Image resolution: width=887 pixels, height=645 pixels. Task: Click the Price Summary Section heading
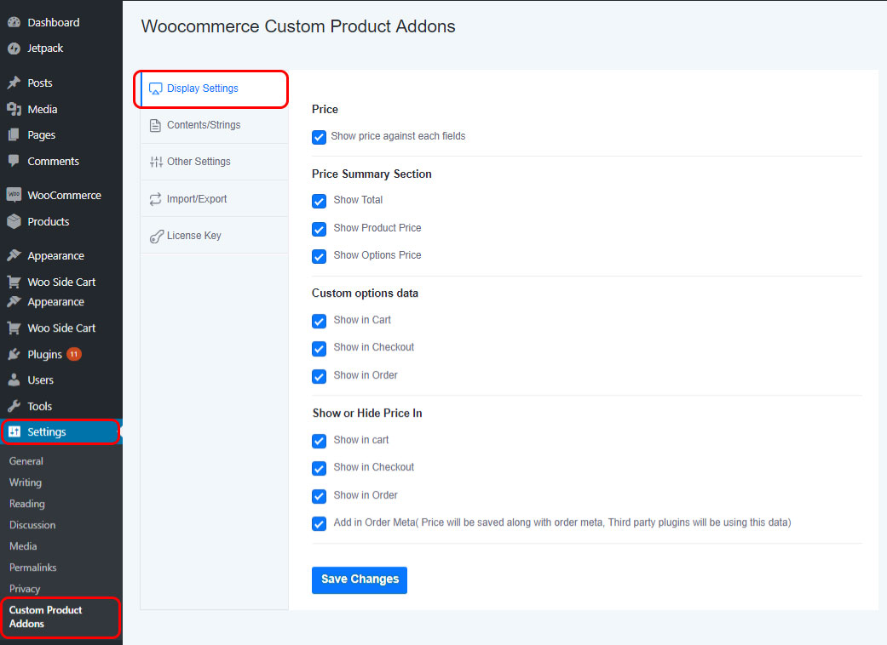pyautogui.click(x=372, y=174)
